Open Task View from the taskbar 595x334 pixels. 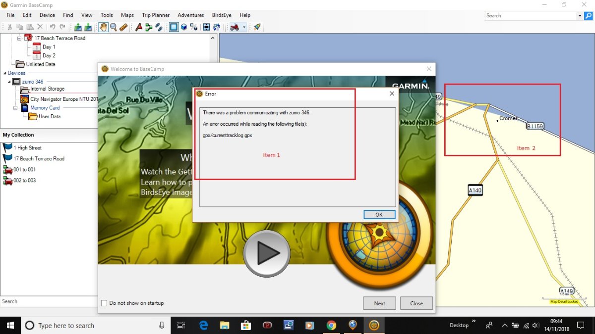pos(181,325)
